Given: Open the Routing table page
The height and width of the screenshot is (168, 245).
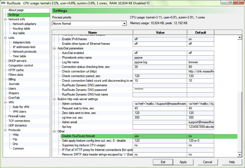Looking at the screenshot, I should click(21, 28).
